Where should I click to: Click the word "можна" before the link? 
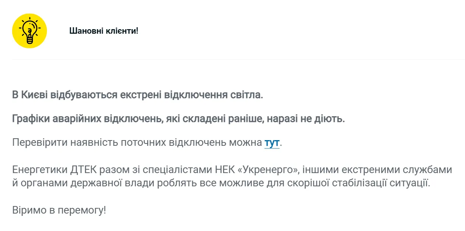[247, 143]
